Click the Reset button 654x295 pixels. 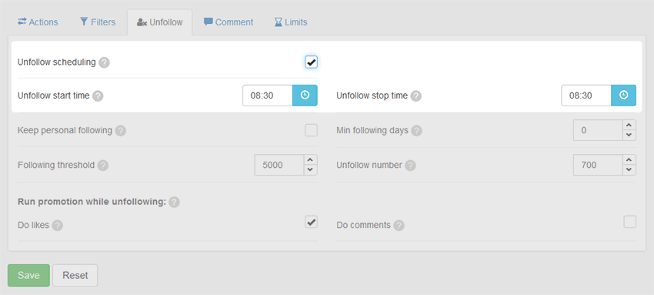point(75,276)
